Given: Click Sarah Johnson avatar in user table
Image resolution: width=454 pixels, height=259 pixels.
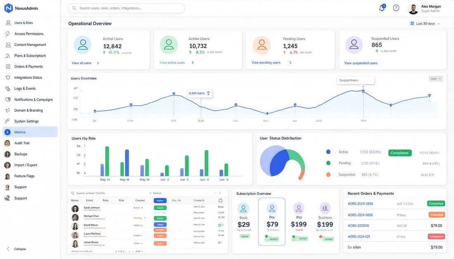Looking at the screenshot, I should click(75, 208).
